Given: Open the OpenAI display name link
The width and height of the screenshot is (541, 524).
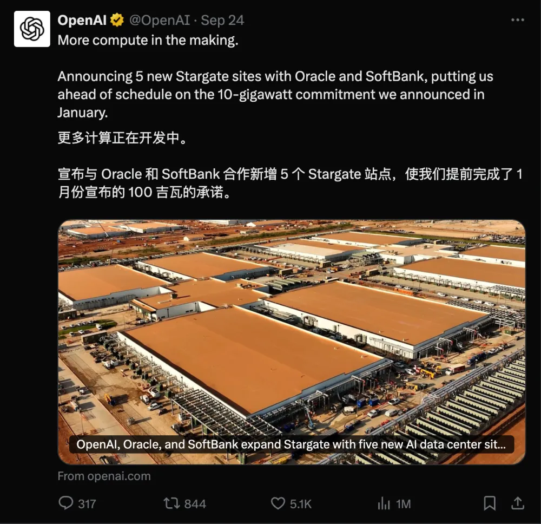Looking at the screenshot, I should pos(82,21).
